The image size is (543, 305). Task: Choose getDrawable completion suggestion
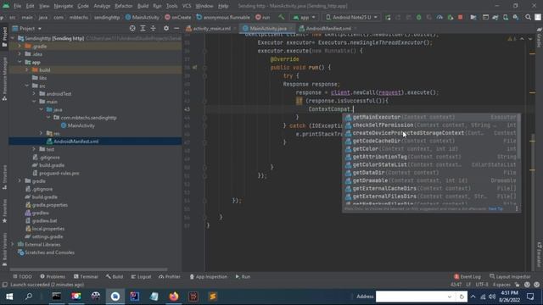point(431,180)
